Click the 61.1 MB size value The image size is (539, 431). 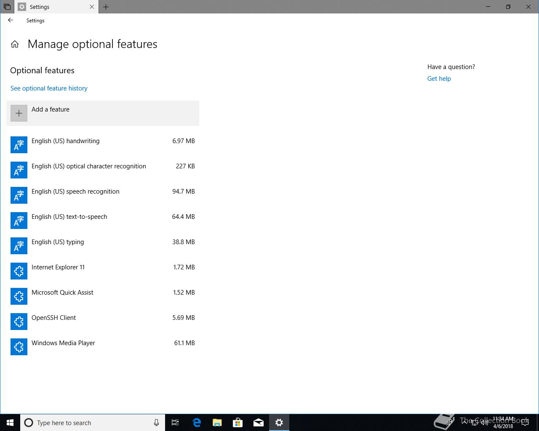click(x=184, y=343)
